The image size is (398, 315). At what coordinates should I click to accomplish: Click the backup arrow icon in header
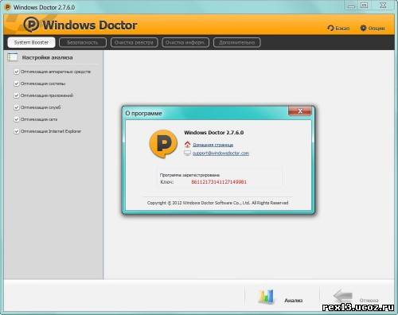(330, 28)
